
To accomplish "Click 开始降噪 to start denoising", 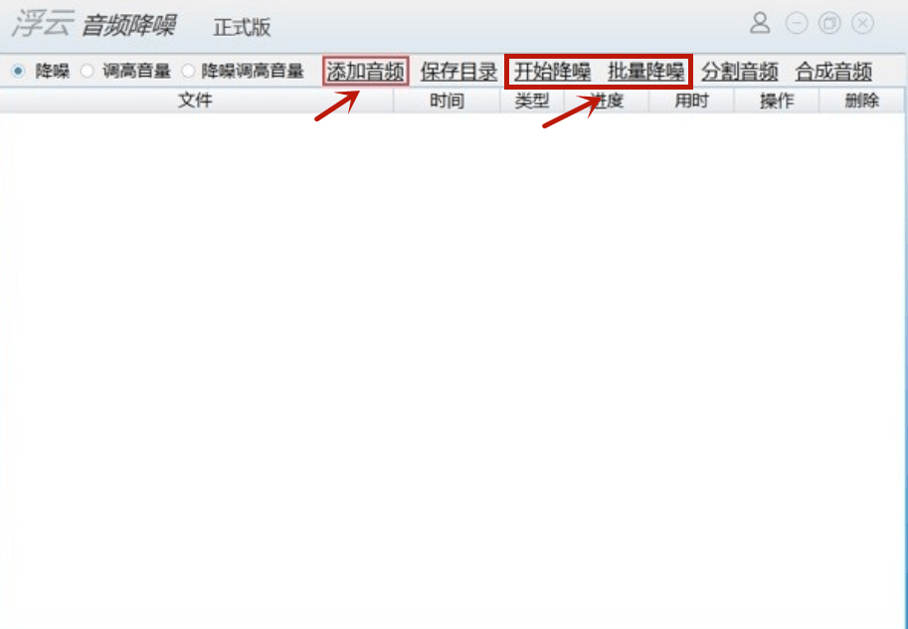I will pyautogui.click(x=552, y=72).
